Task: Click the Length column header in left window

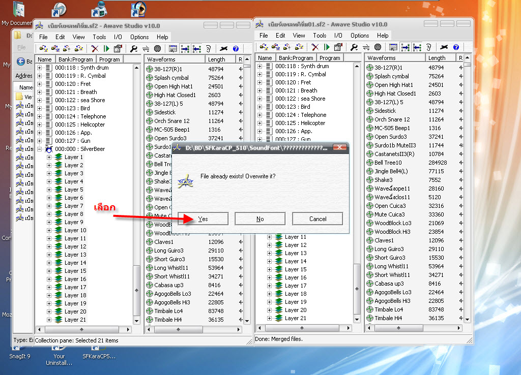Action: coord(220,59)
